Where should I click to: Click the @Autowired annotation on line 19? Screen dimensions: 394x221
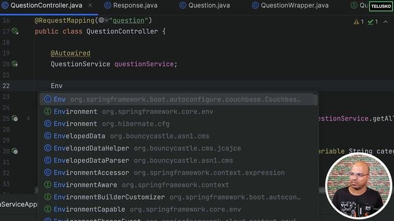point(70,53)
